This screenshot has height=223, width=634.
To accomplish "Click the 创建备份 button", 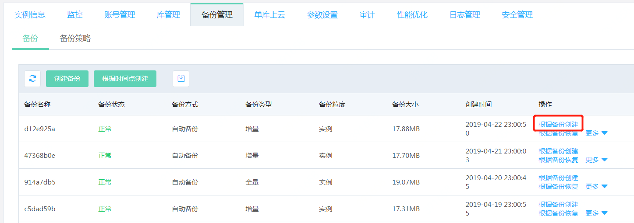I will click(67, 79).
